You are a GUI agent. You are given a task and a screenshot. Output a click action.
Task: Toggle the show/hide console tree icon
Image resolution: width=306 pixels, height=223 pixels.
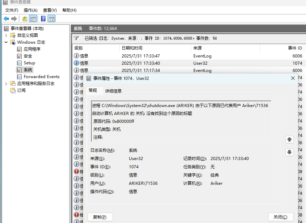(x=33, y=19)
